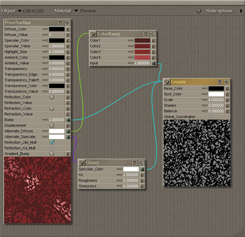Image resolution: width=245 pixels, height=237 pixels.
Task: Enable Global_Coordinates in Granite node
Action: [211, 117]
